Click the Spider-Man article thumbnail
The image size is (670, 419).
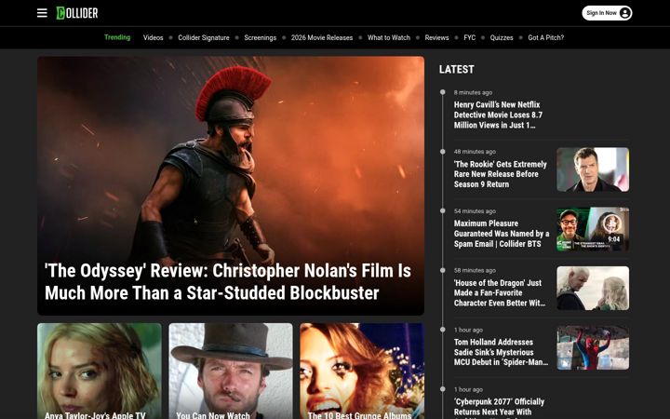[x=593, y=347]
